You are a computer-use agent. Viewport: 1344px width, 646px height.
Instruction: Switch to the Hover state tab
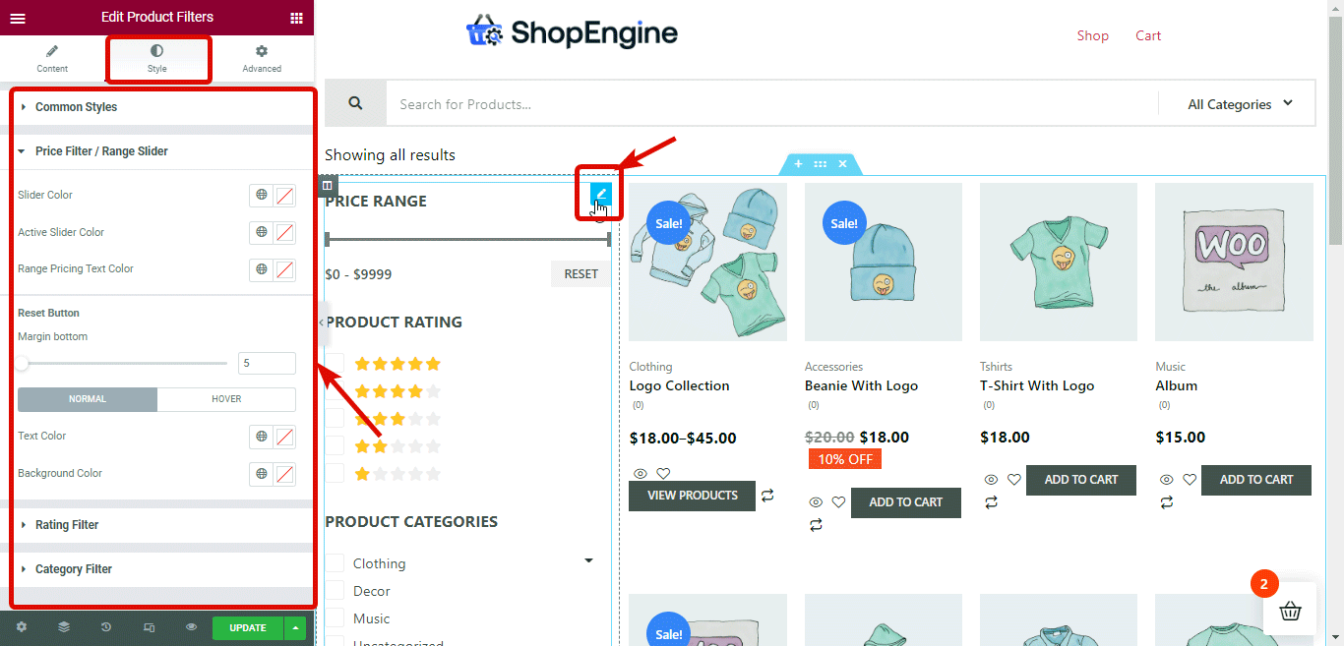tap(226, 399)
